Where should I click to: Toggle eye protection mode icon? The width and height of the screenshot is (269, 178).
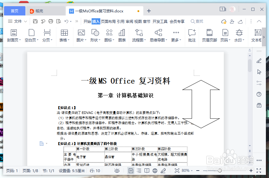click(x=117, y=171)
